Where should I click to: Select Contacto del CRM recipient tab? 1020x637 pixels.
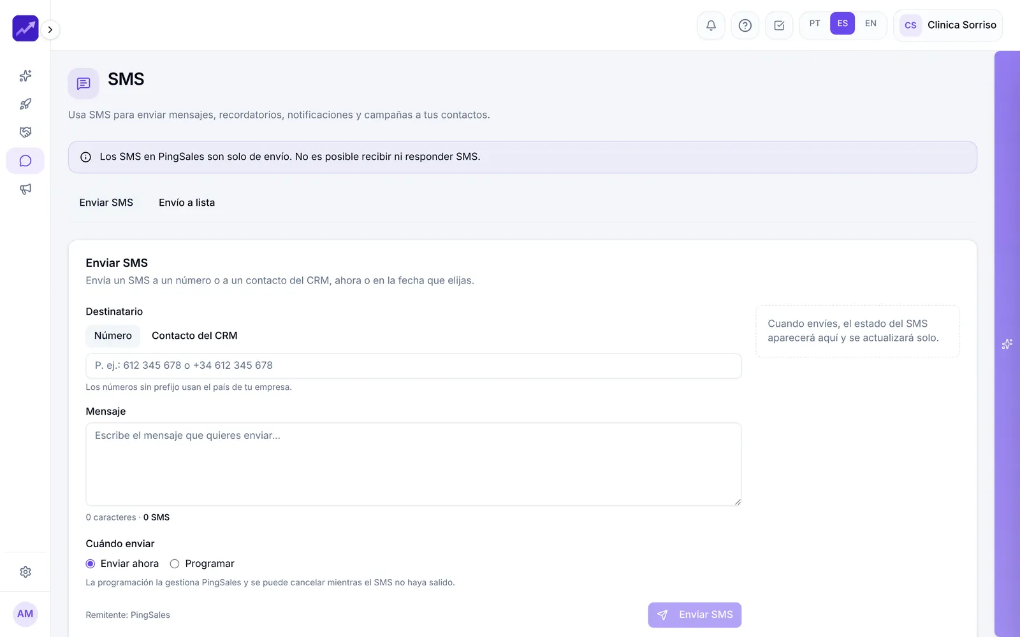194,336
